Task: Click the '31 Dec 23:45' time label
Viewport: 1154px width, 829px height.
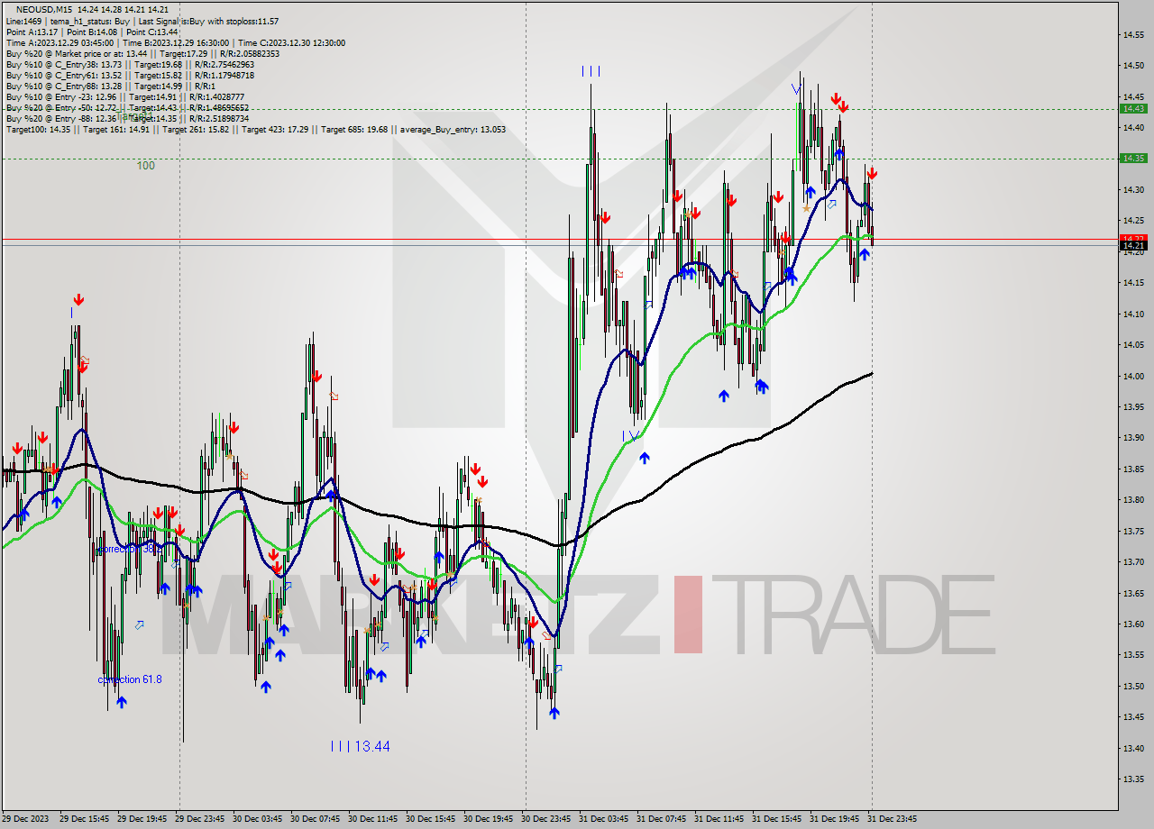Action: coord(892,819)
